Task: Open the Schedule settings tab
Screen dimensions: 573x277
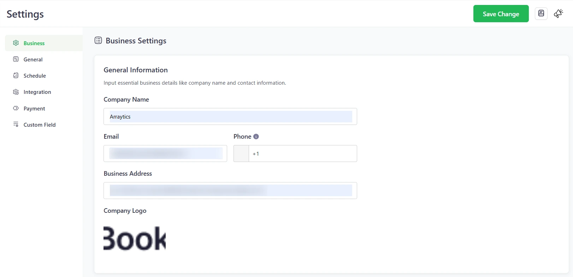Action: point(35,76)
